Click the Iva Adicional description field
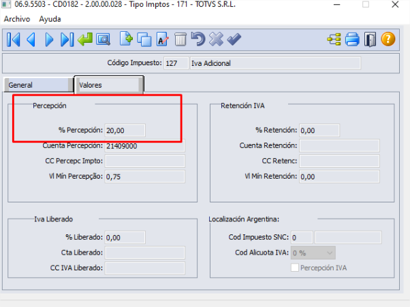 [x=275, y=63]
